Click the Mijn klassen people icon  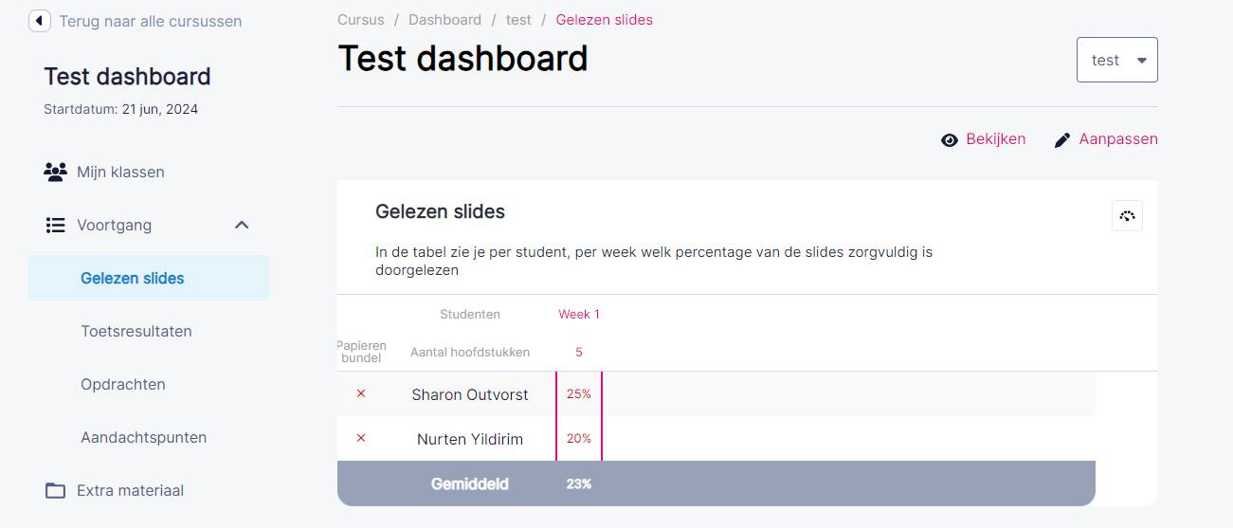click(56, 172)
